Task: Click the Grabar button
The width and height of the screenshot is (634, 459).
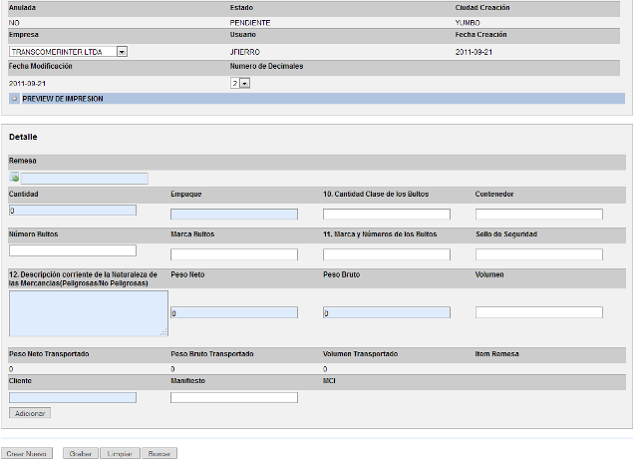Action: click(80, 453)
